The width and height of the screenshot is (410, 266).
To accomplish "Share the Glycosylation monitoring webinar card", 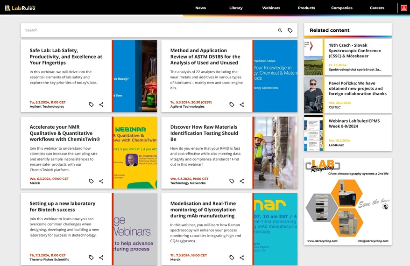I will [x=242, y=258].
